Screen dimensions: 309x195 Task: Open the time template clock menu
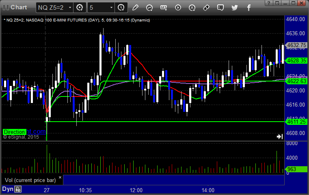tap(121, 8)
